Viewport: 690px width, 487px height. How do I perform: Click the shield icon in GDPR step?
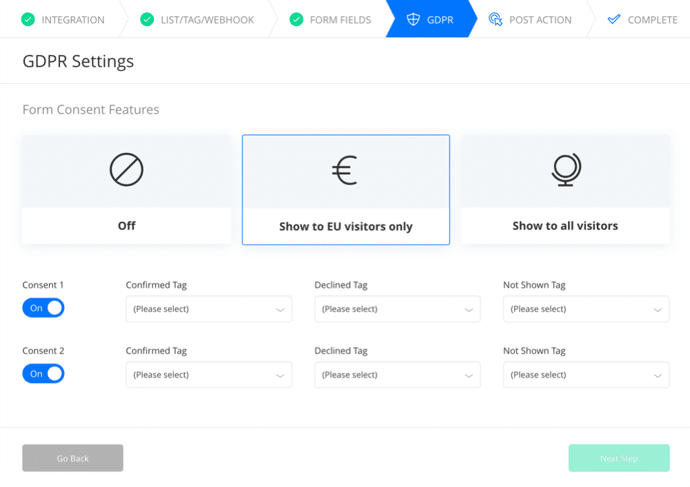pyautogui.click(x=413, y=20)
